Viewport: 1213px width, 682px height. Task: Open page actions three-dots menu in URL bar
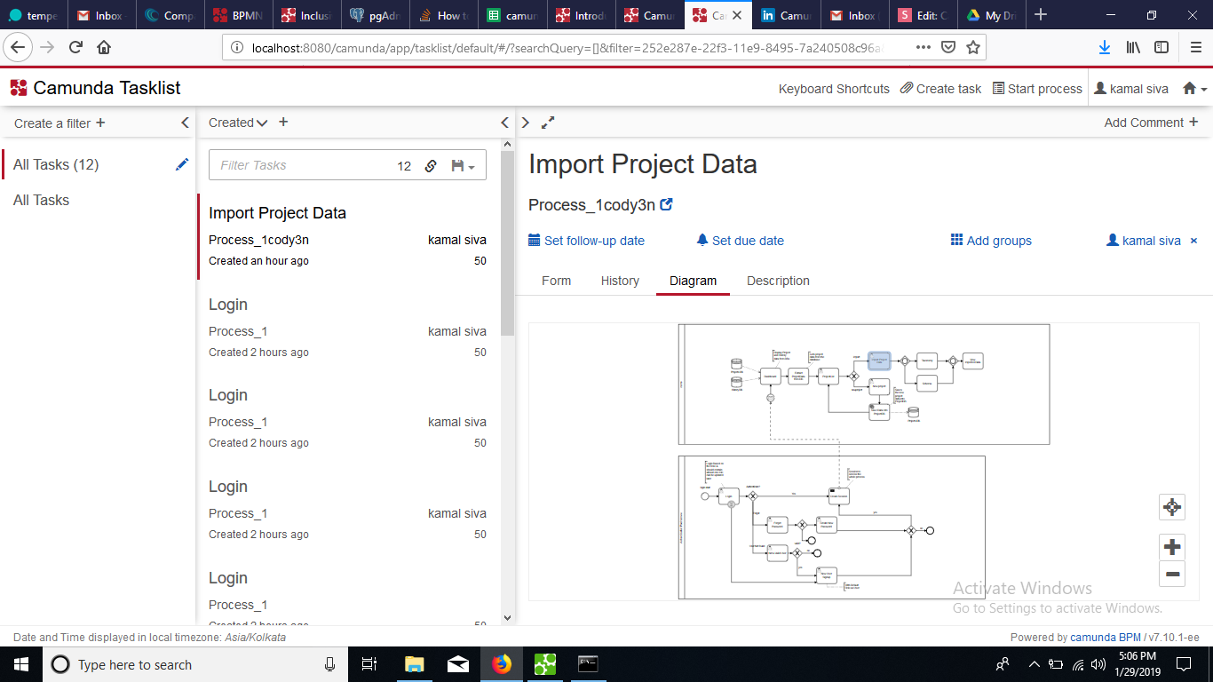(x=924, y=47)
